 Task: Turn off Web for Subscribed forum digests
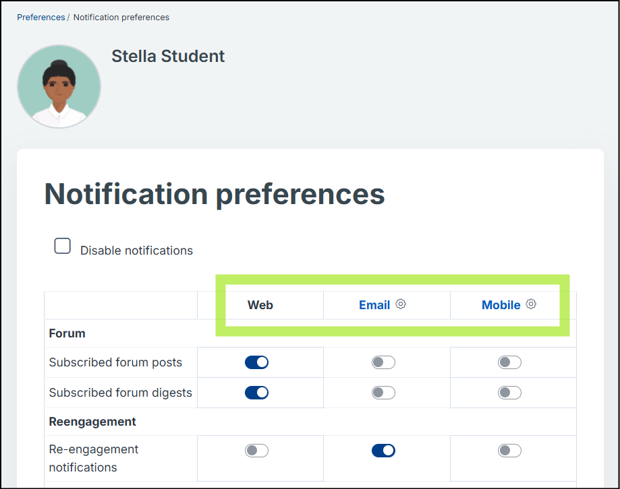point(256,393)
